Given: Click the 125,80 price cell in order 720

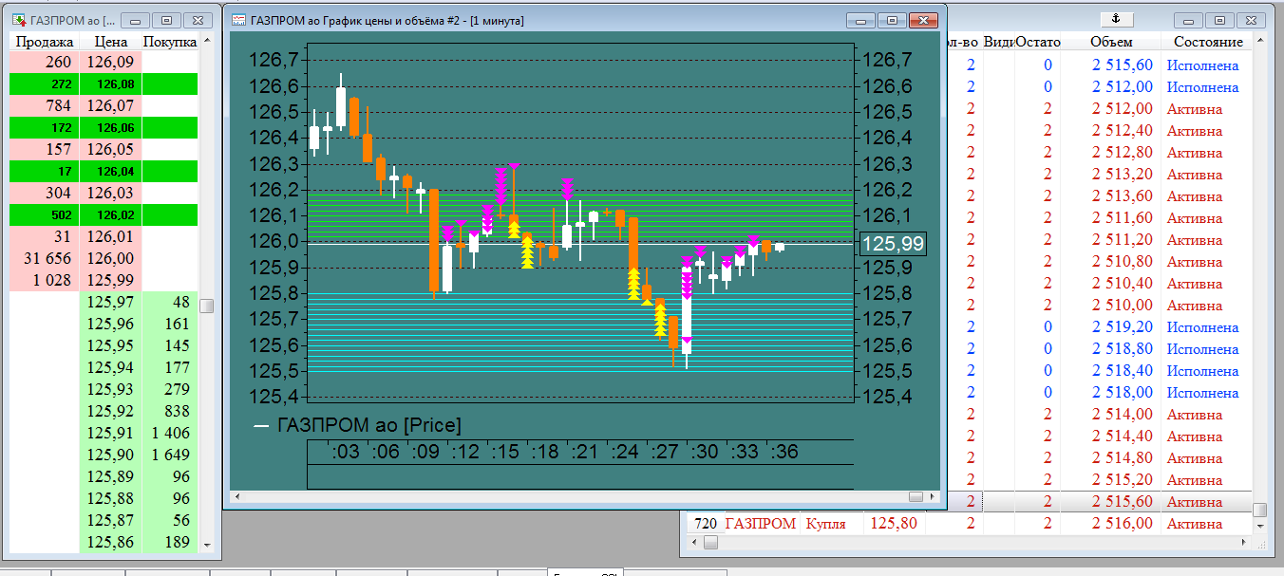Looking at the screenshot, I should (894, 524).
